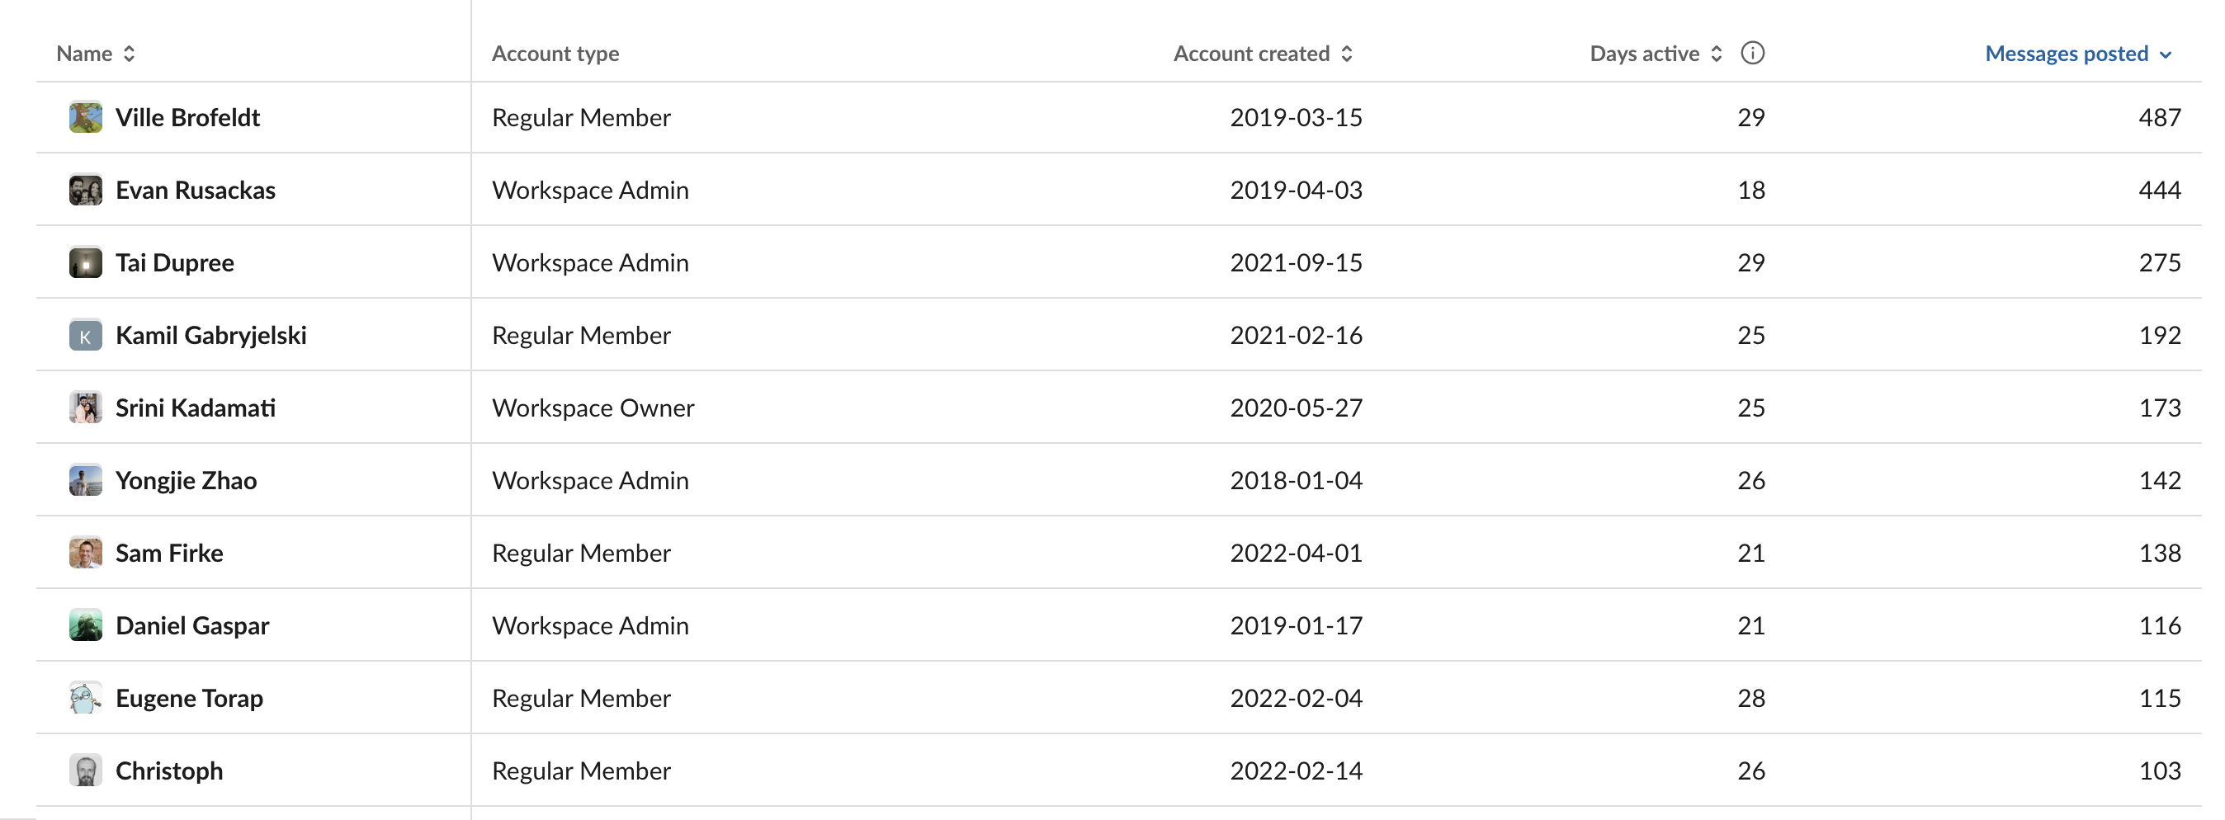Sort by Name column arrows
2225x820 pixels.
click(129, 54)
